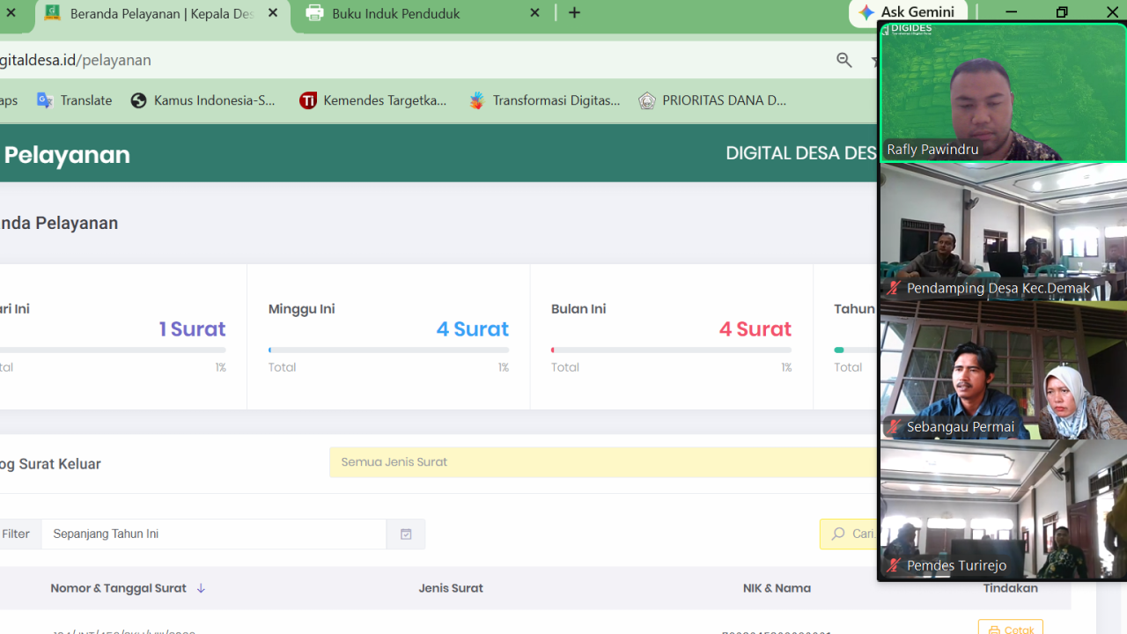Click the NIK & Nama column header

tap(777, 588)
